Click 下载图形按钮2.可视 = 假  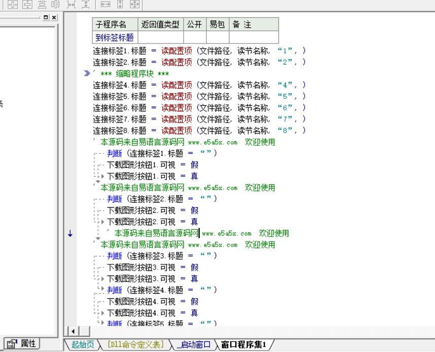153,210
